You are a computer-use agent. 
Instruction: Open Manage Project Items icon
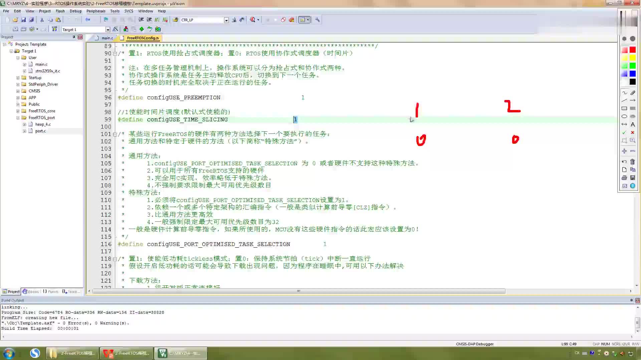(126, 29)
